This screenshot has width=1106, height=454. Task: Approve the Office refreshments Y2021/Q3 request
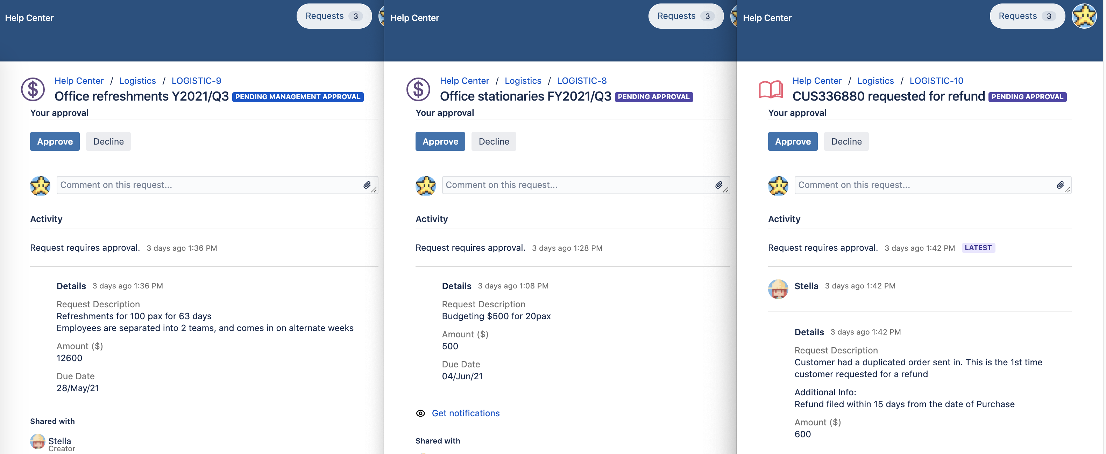55,141
